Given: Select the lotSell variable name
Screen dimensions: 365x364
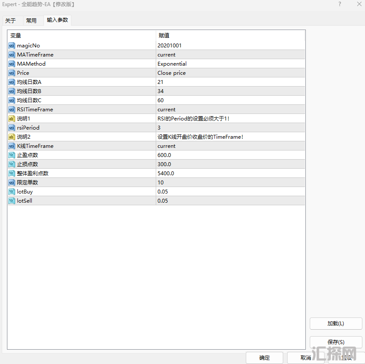Looking at the screenshot, I should coord(24,200).
